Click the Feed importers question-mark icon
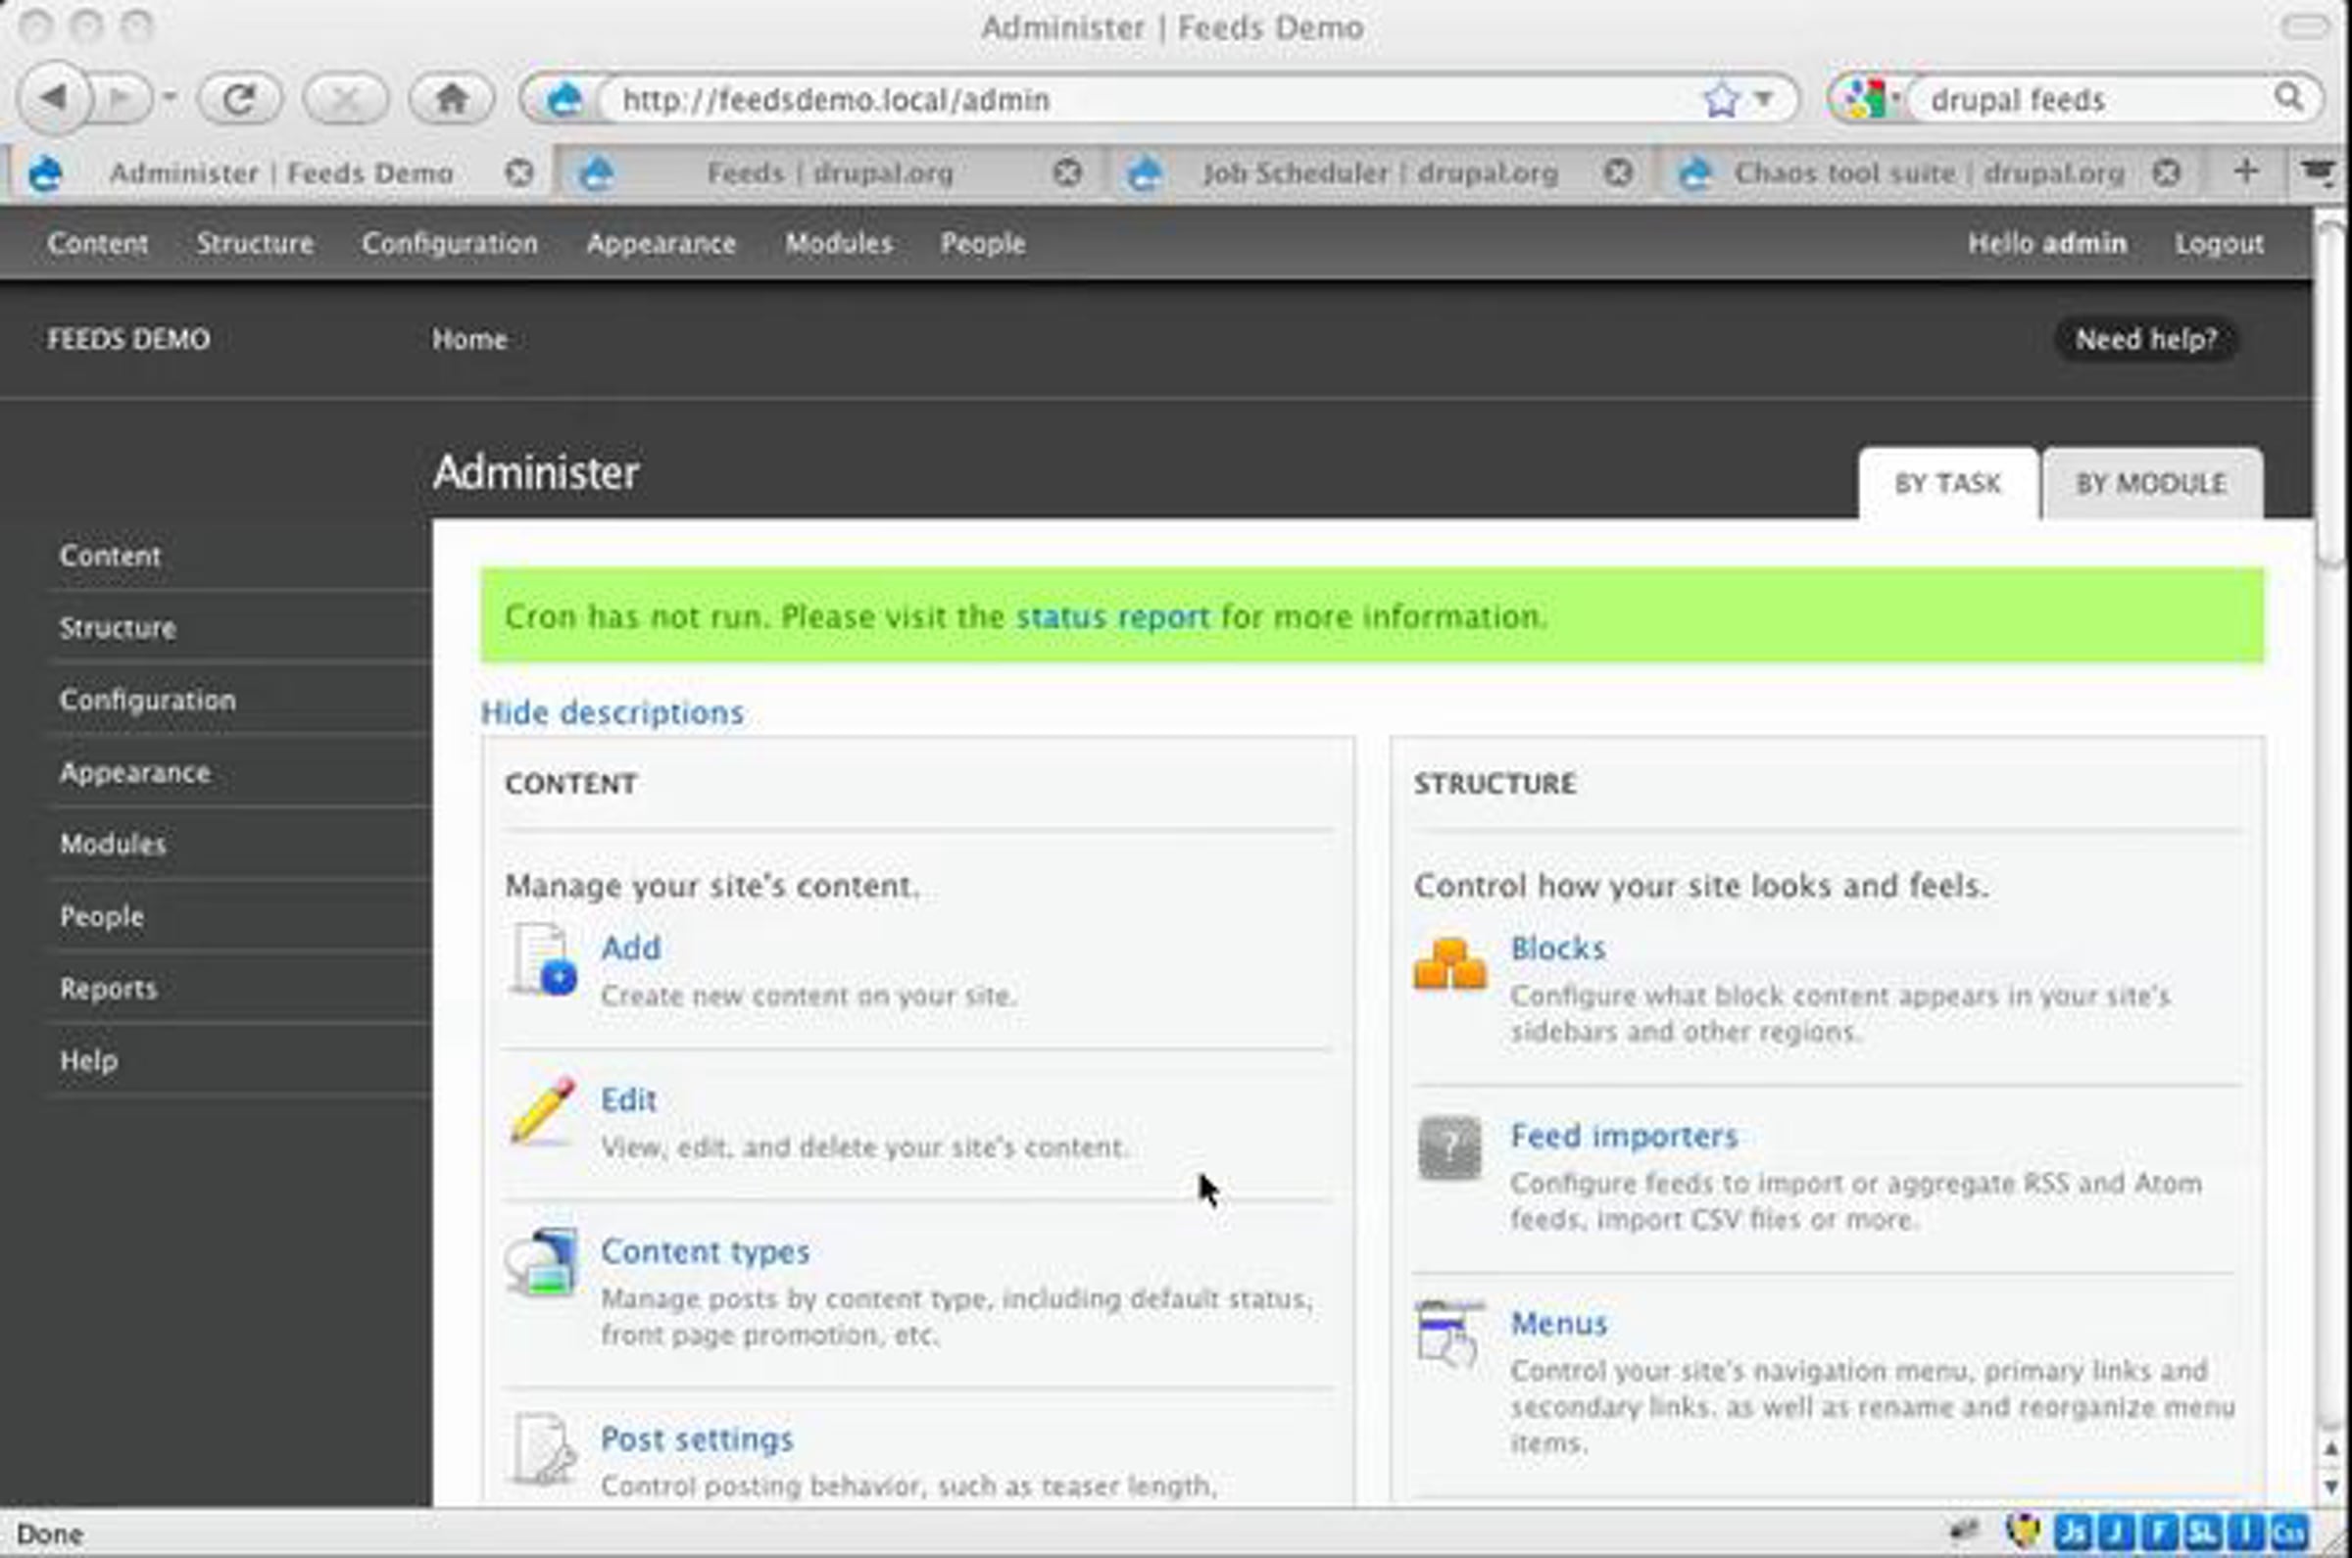 (x=1449, y=1148)
